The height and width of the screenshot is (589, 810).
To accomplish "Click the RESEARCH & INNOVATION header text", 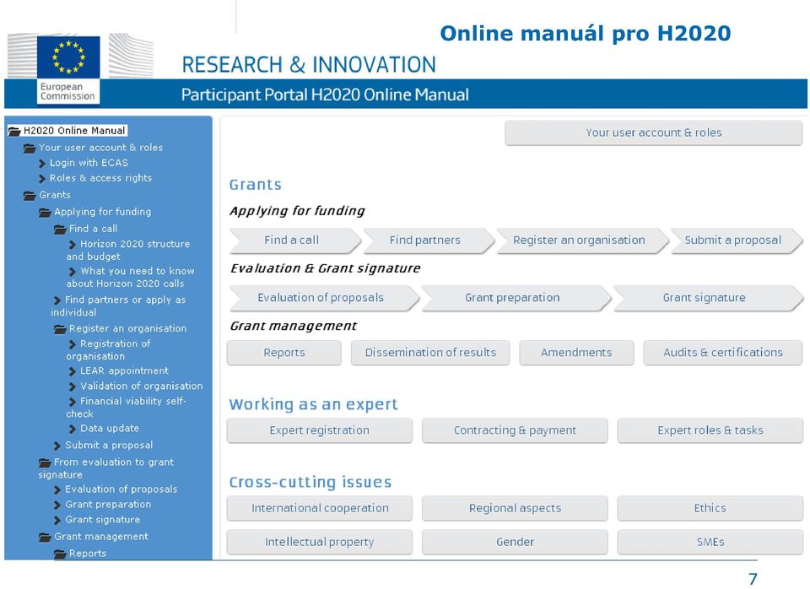I will (x=309, y=65).
